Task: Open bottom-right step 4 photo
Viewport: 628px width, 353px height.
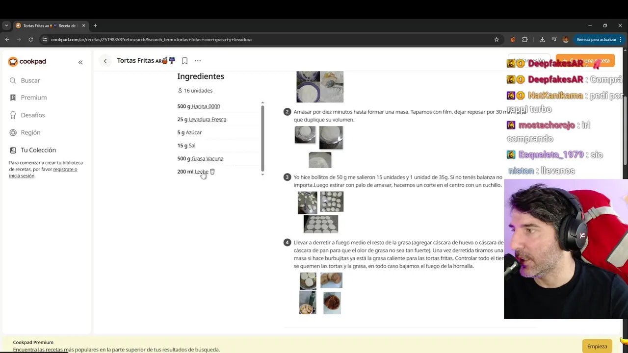Action: point(332,303)
